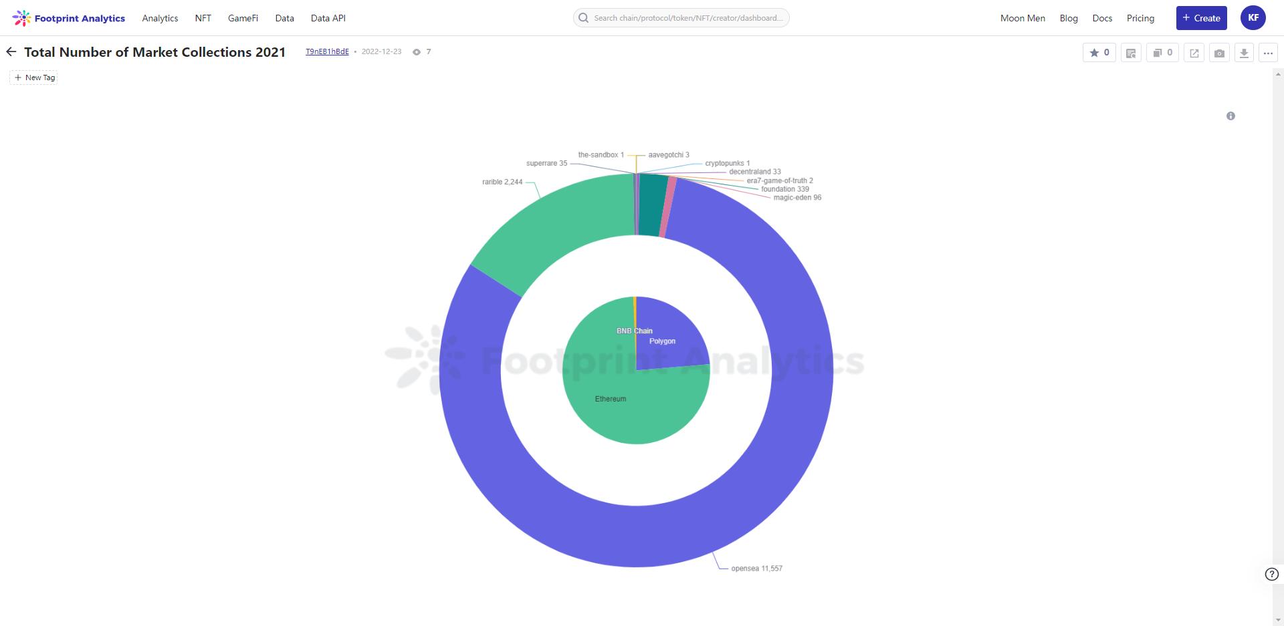Add a tag with New Tag button
Screen dimensions: 1284x626
[34, 77]
